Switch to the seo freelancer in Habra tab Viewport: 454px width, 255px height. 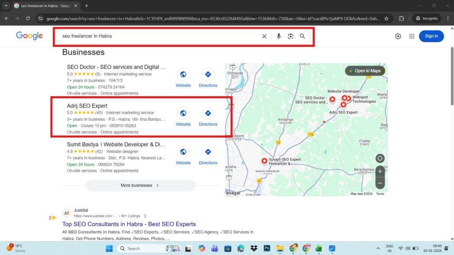tap(45, 6)
